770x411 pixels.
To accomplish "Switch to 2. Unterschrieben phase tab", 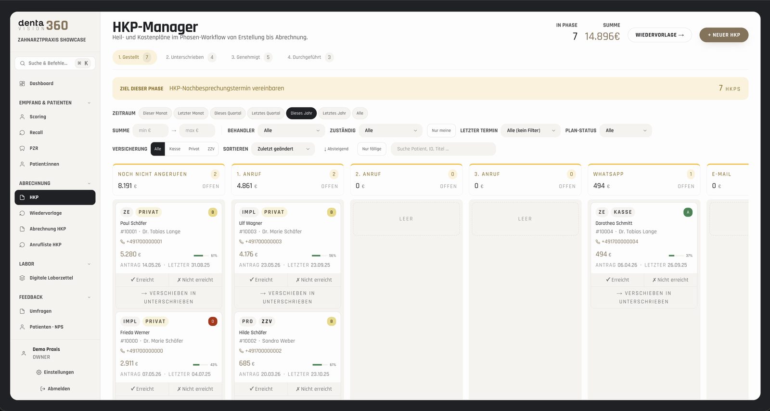I will point(191,57).
